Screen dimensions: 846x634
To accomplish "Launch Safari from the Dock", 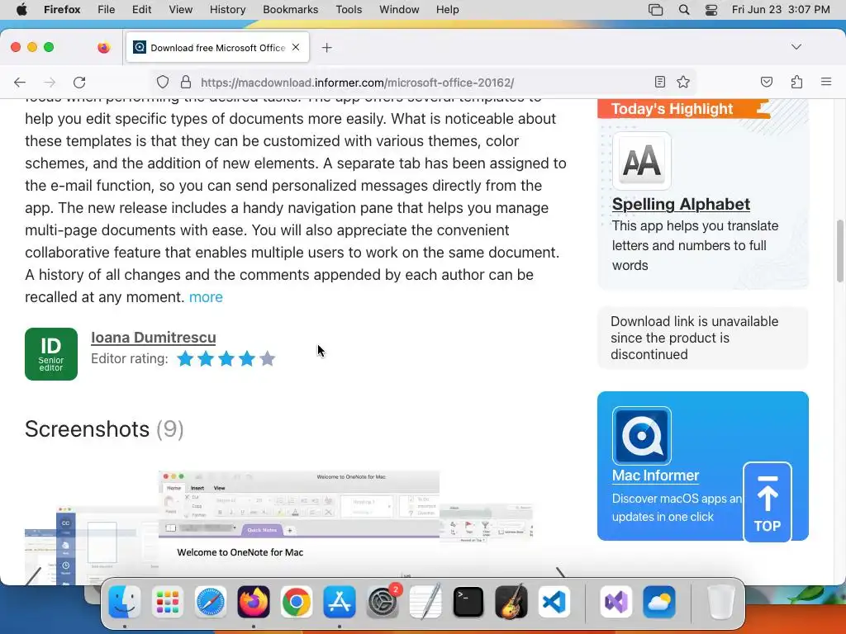I will (x=211, y=602).
